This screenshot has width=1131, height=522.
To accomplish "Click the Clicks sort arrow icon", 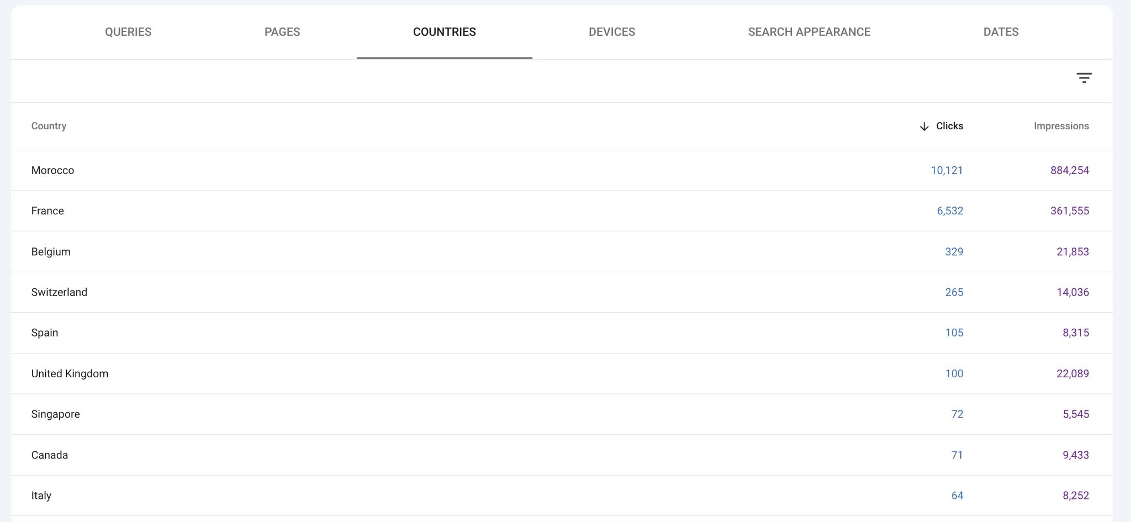I will tap(924, 126).
